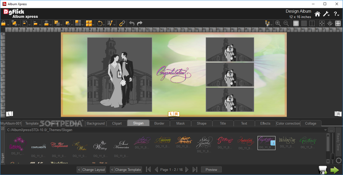Expand the gray grid icon dropdown arrow
Screen dimensions: 343x175
pos(83,25)
